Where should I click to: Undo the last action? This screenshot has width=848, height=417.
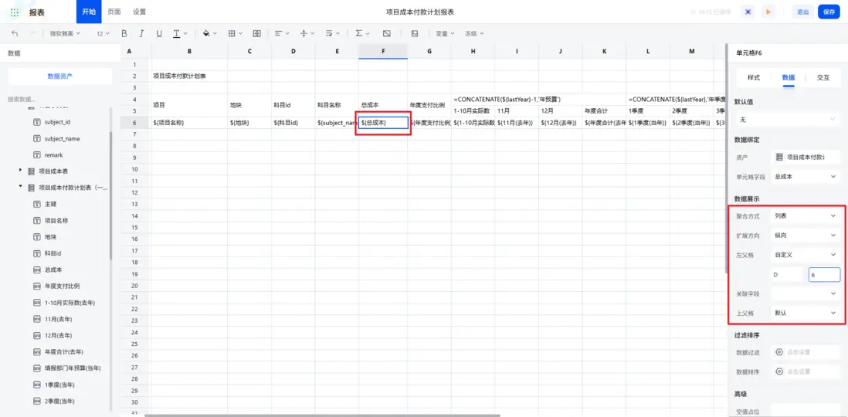[15, 33]
